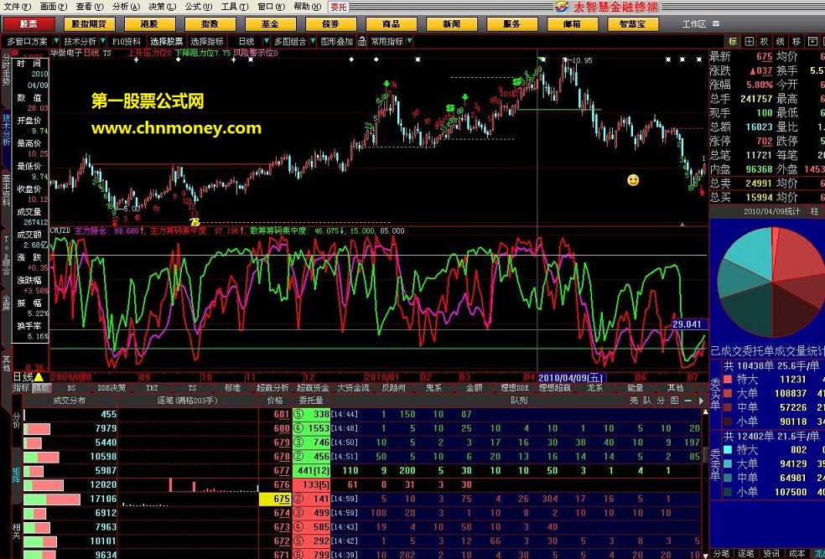Image resolution: width=825 pixels, height=559 pixels.
Task: Click the 基金 button
Action: pyautogui.click(x=270, y=24)
